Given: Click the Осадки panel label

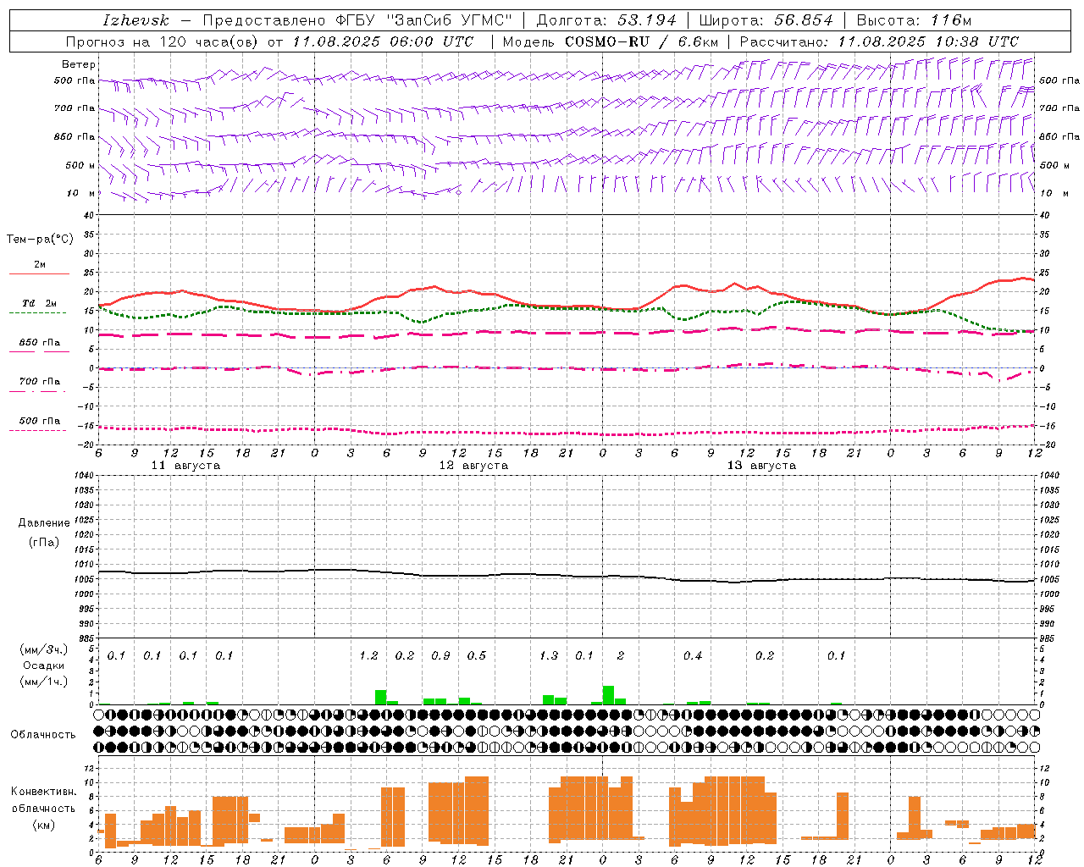Looking at the screenshot, I should (43, 665).
